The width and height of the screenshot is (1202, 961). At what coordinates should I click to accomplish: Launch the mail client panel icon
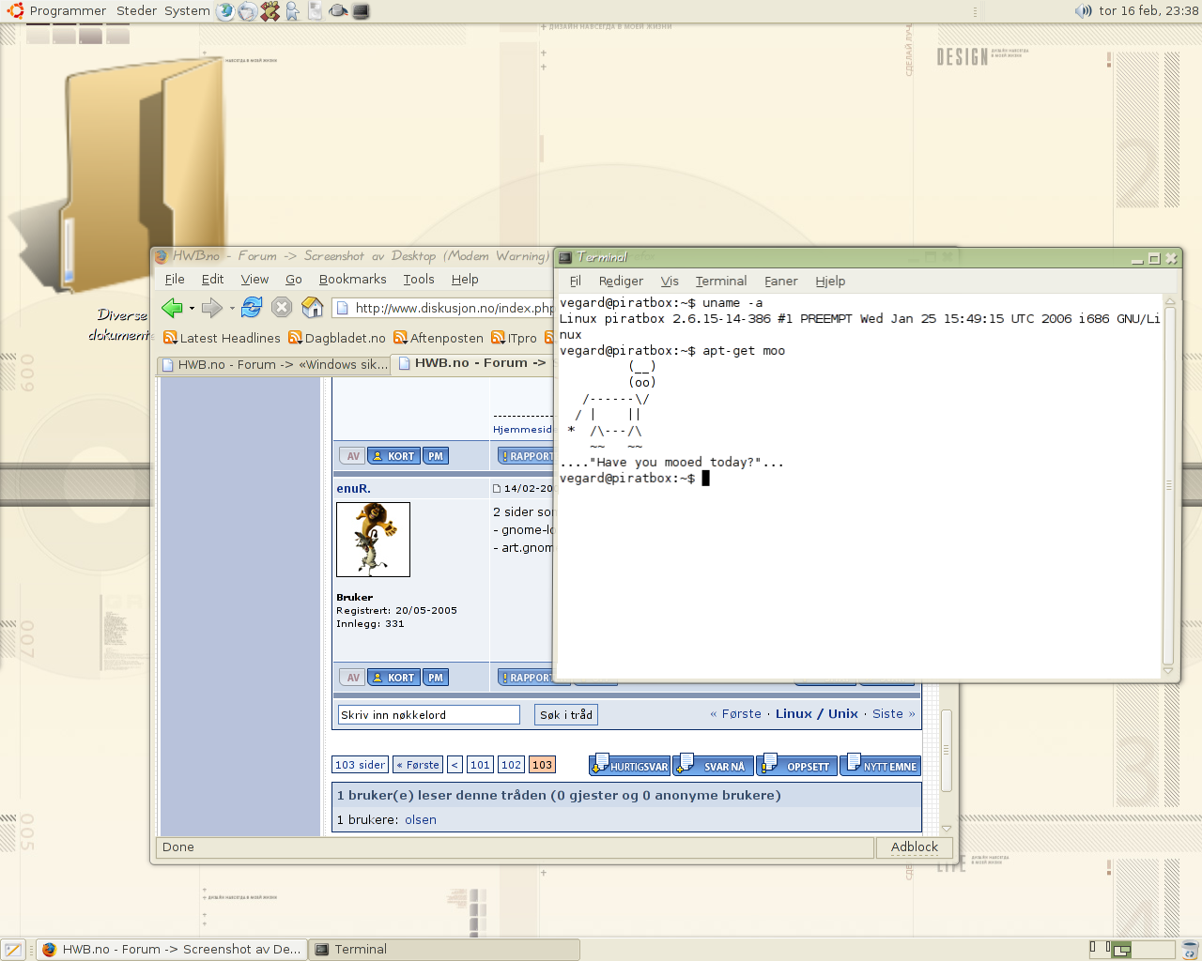click(x=248, y=11)
